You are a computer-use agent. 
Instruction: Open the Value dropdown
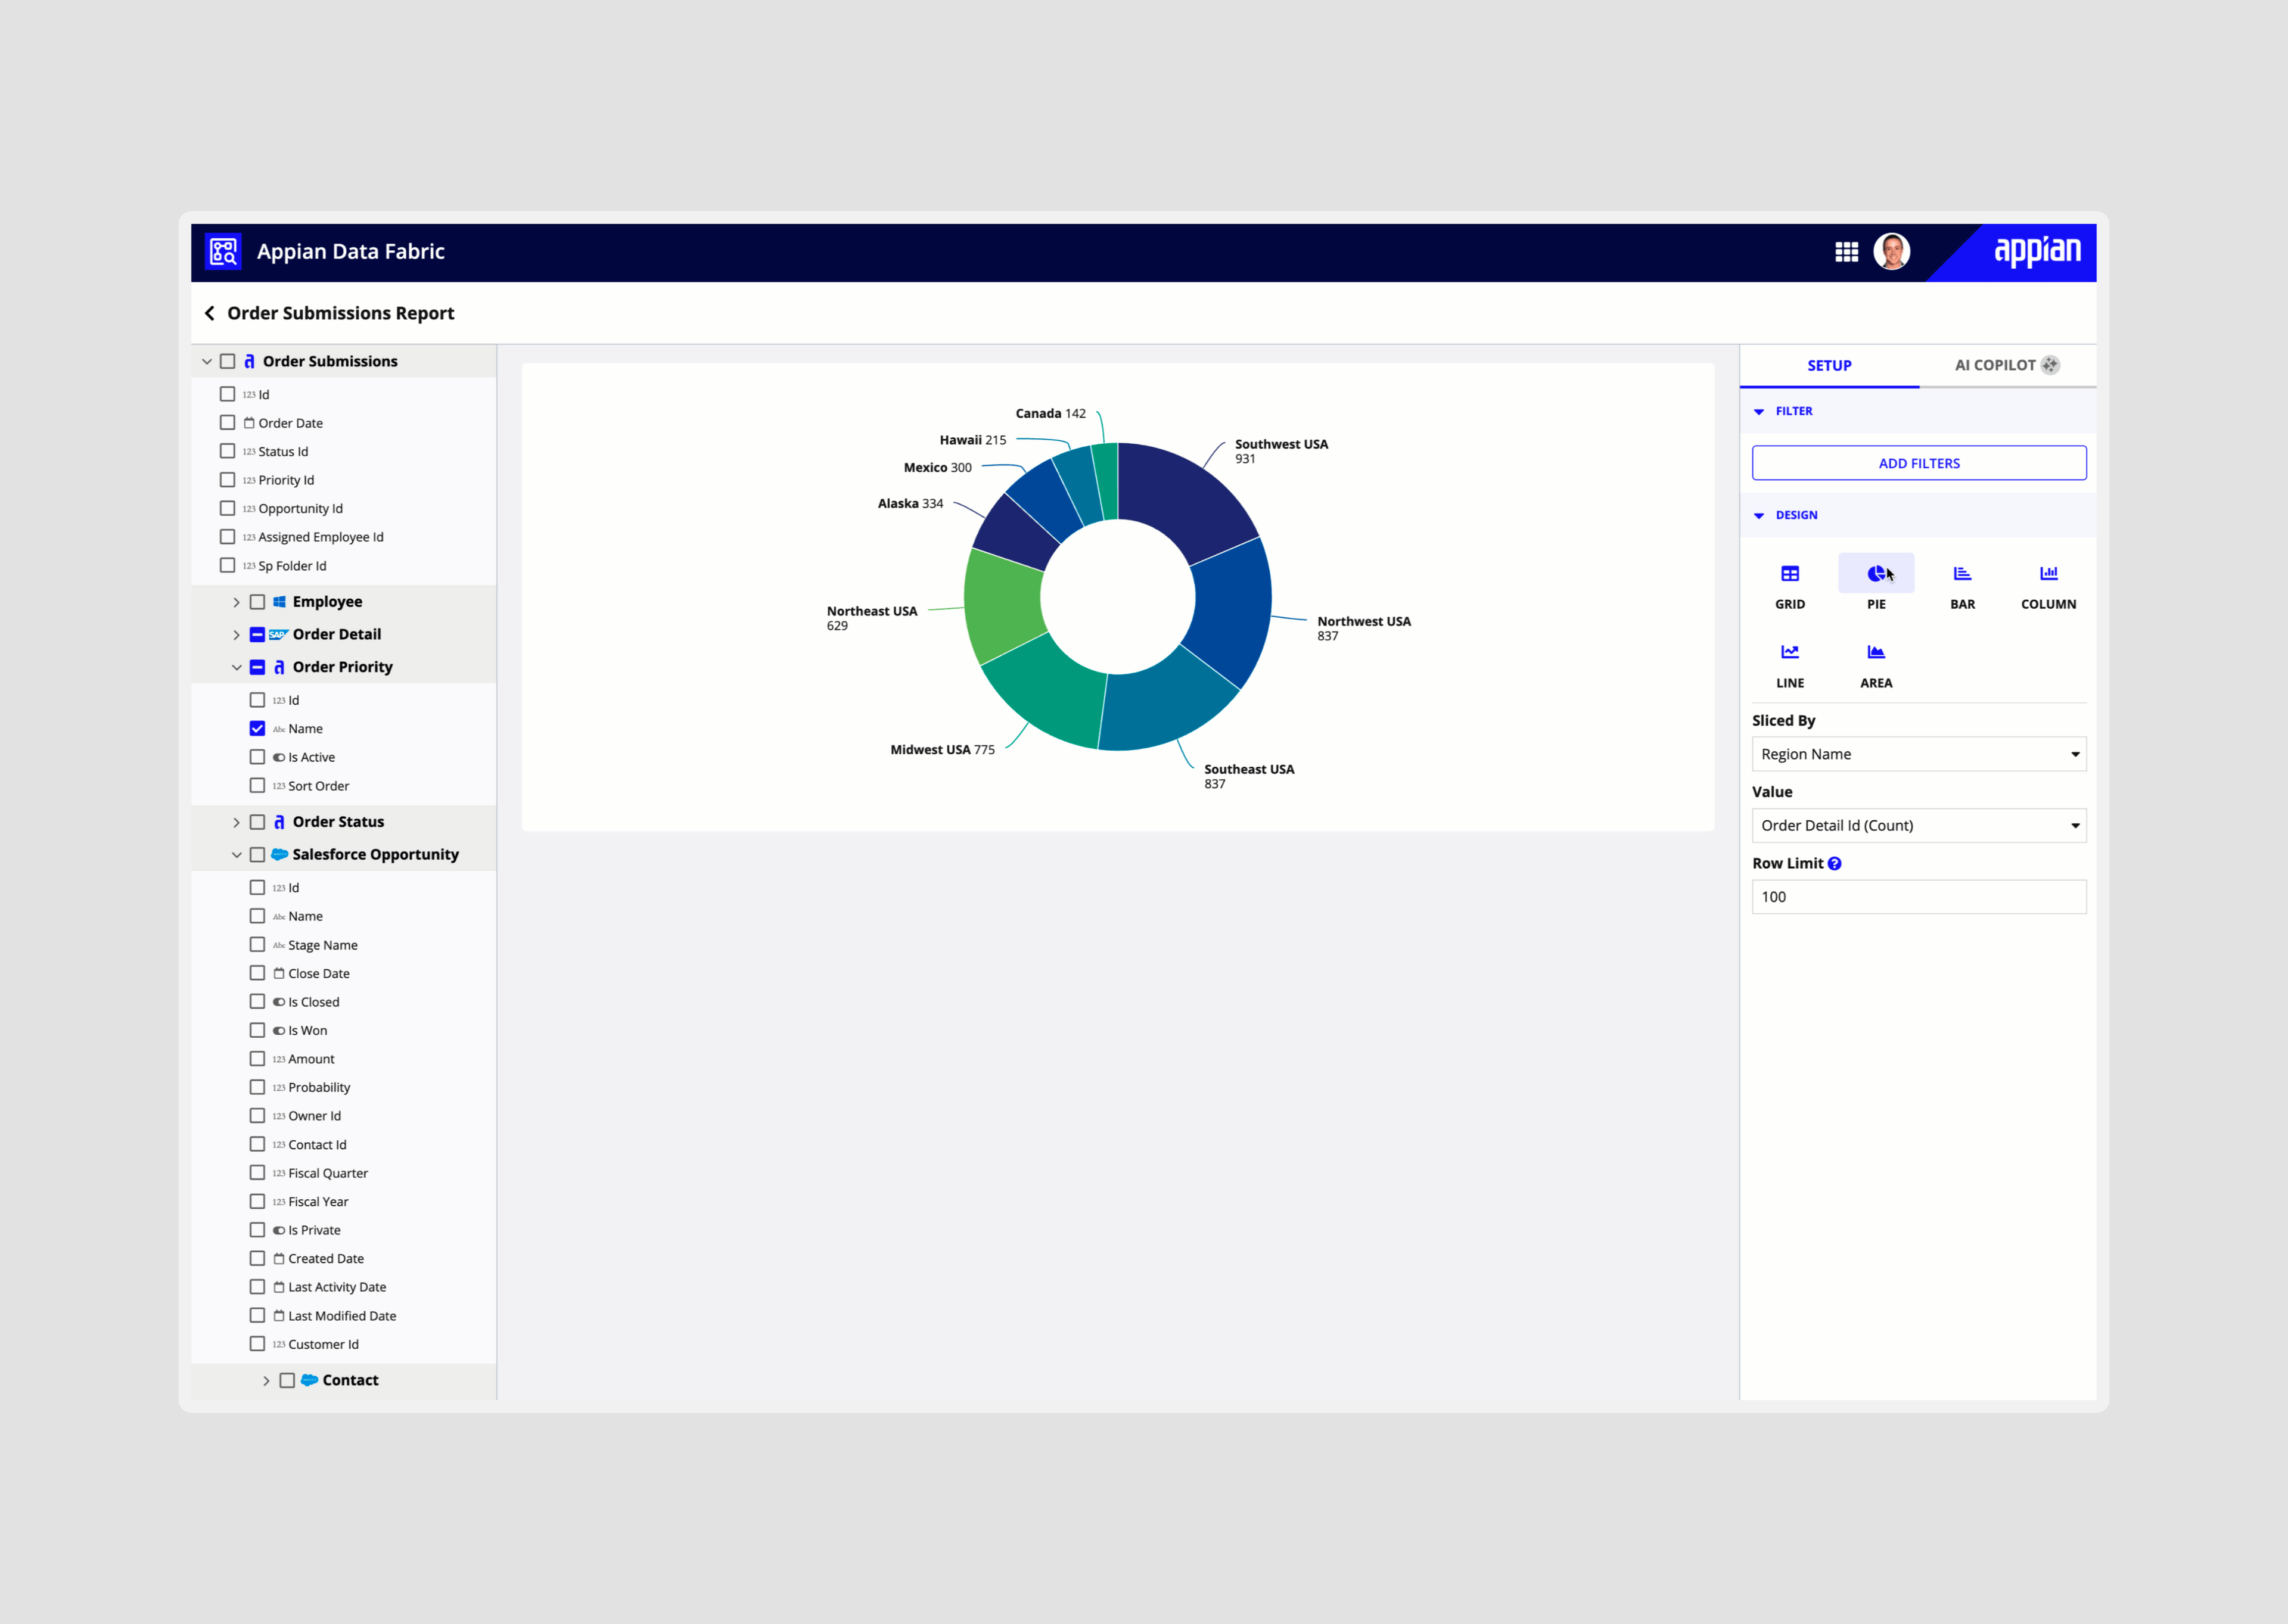click(1918, 826)
